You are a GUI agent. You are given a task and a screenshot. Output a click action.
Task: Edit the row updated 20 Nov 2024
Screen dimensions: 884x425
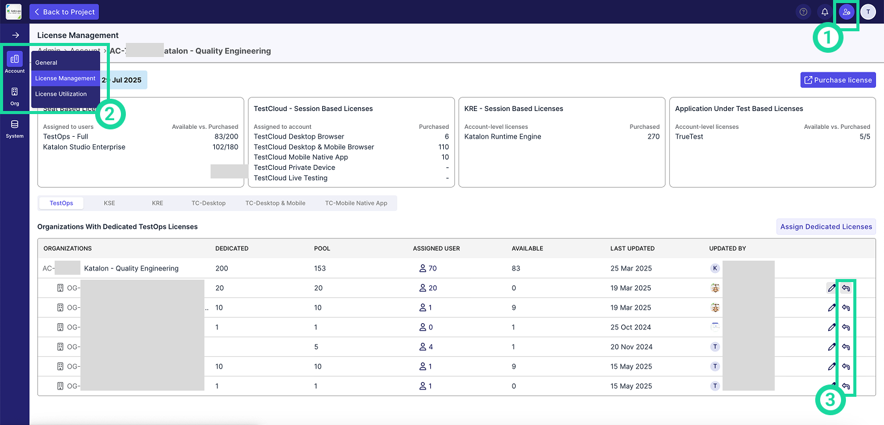[832, 347]
